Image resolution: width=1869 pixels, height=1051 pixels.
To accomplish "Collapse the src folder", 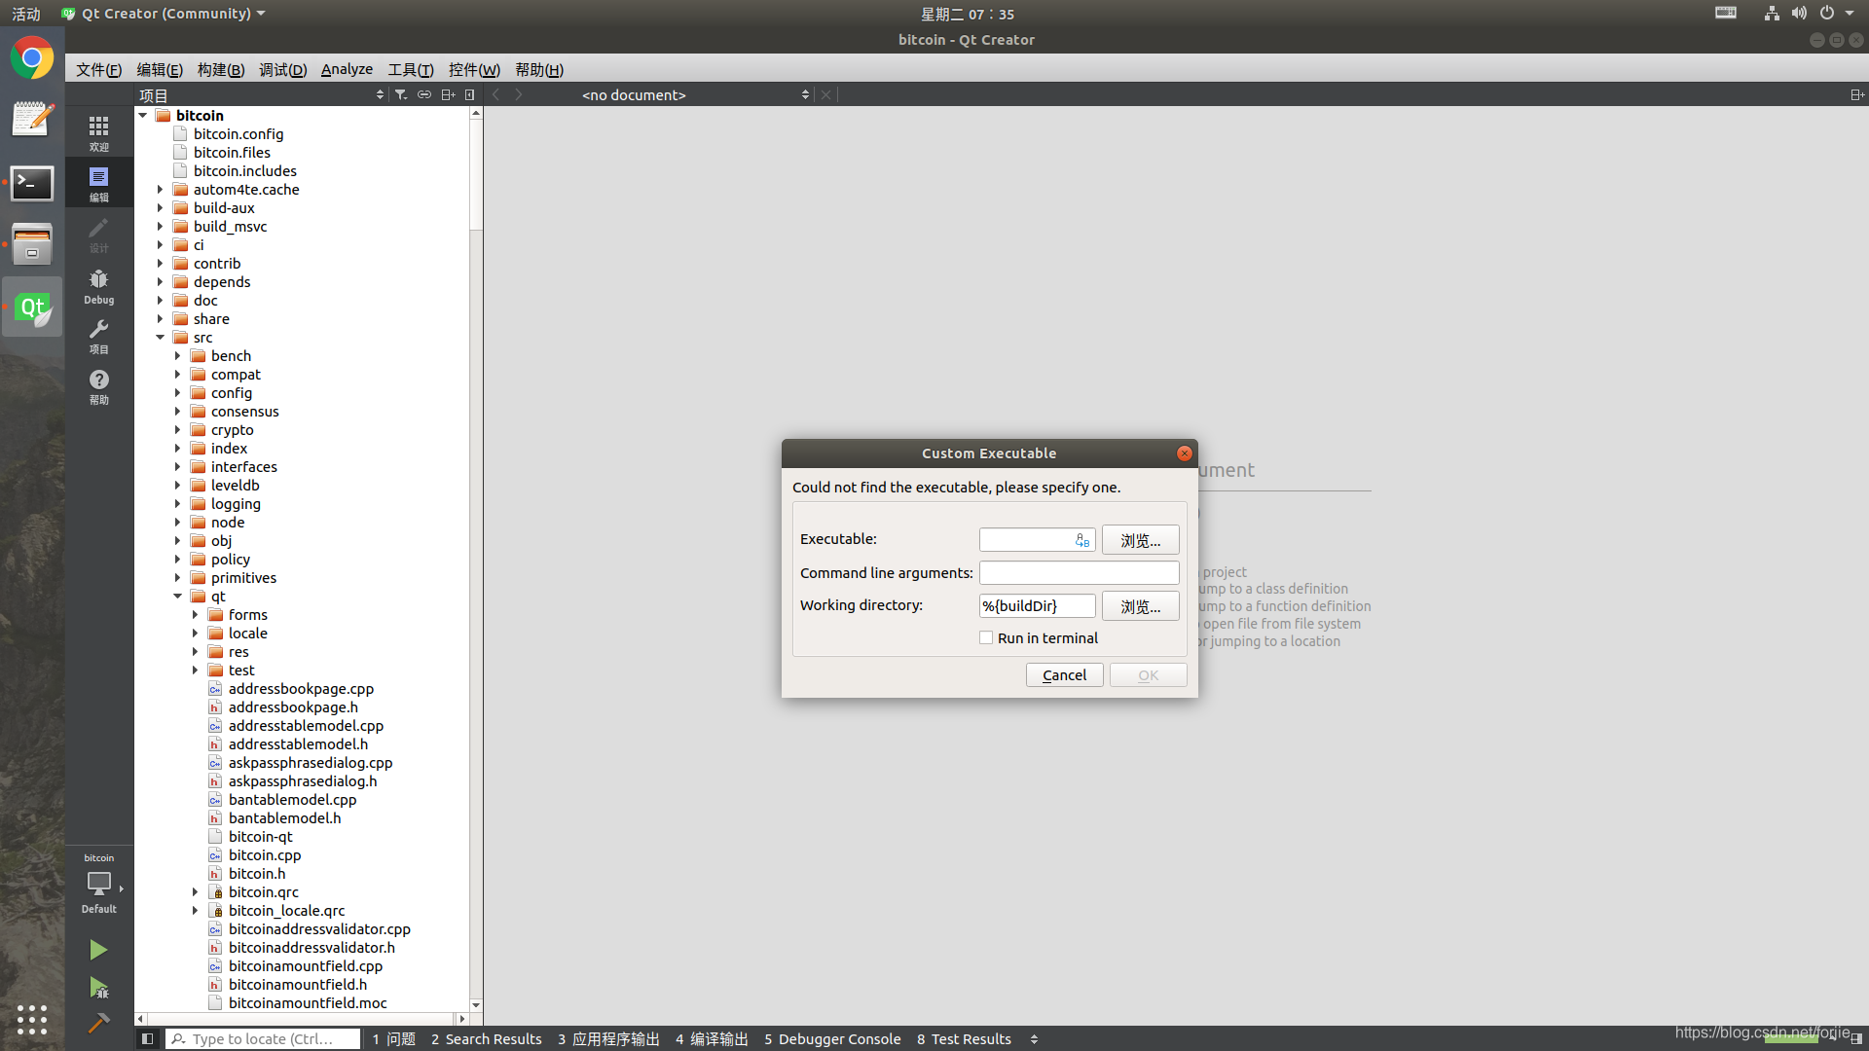I will click(161, 337).
